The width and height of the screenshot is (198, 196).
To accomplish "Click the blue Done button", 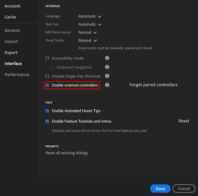I will (160, 189).
